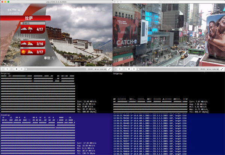225x155 pixels.
Task: Mute audio with the speaker icon in 2003 window
Action: [95, 69]
